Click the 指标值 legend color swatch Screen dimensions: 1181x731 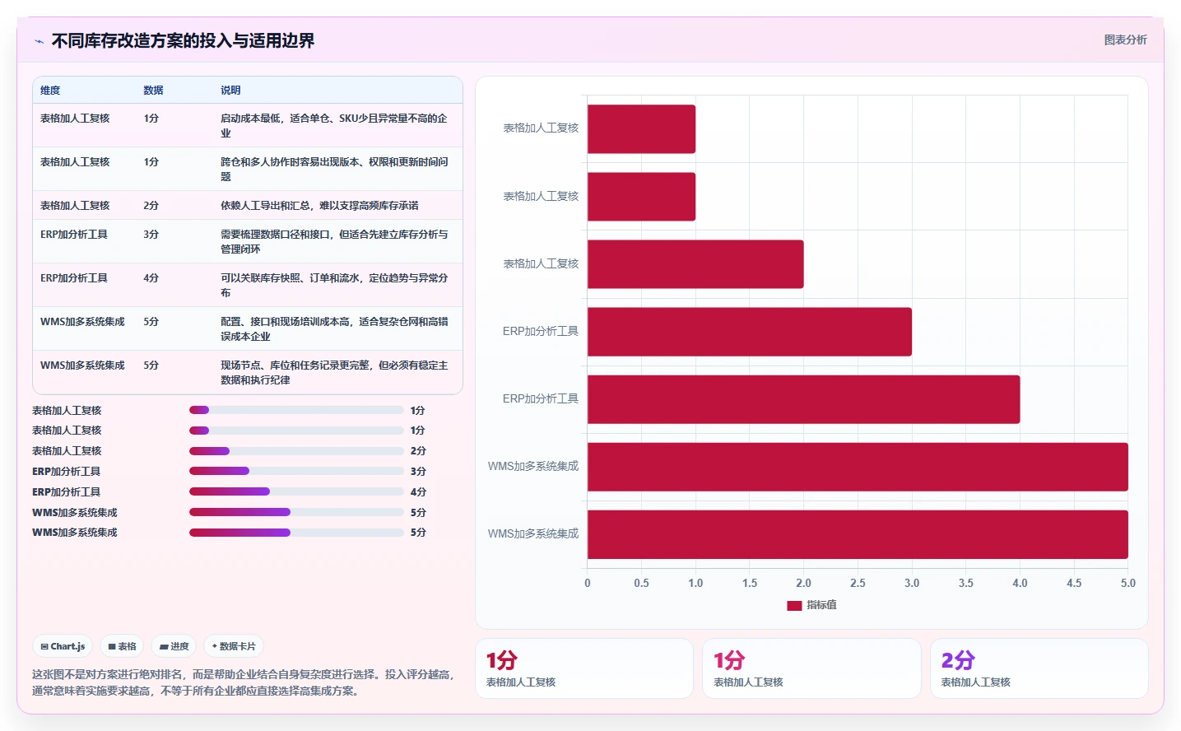[794, 605]
